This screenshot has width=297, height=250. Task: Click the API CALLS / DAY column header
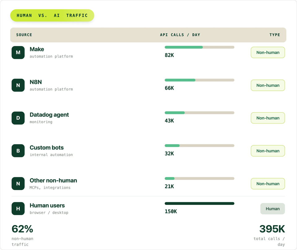[x=180, y=35]
